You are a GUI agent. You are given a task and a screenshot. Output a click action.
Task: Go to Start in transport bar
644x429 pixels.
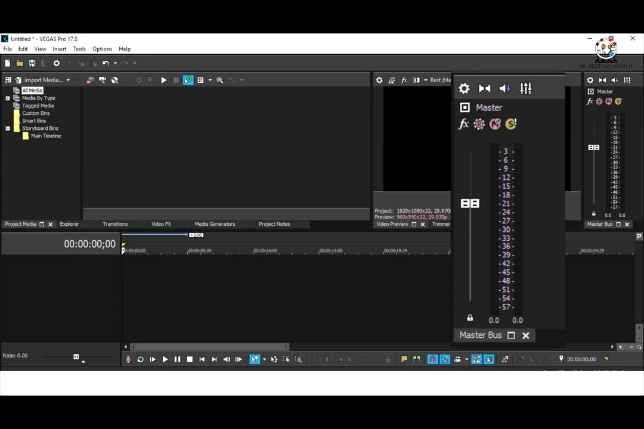pos(202,359)
